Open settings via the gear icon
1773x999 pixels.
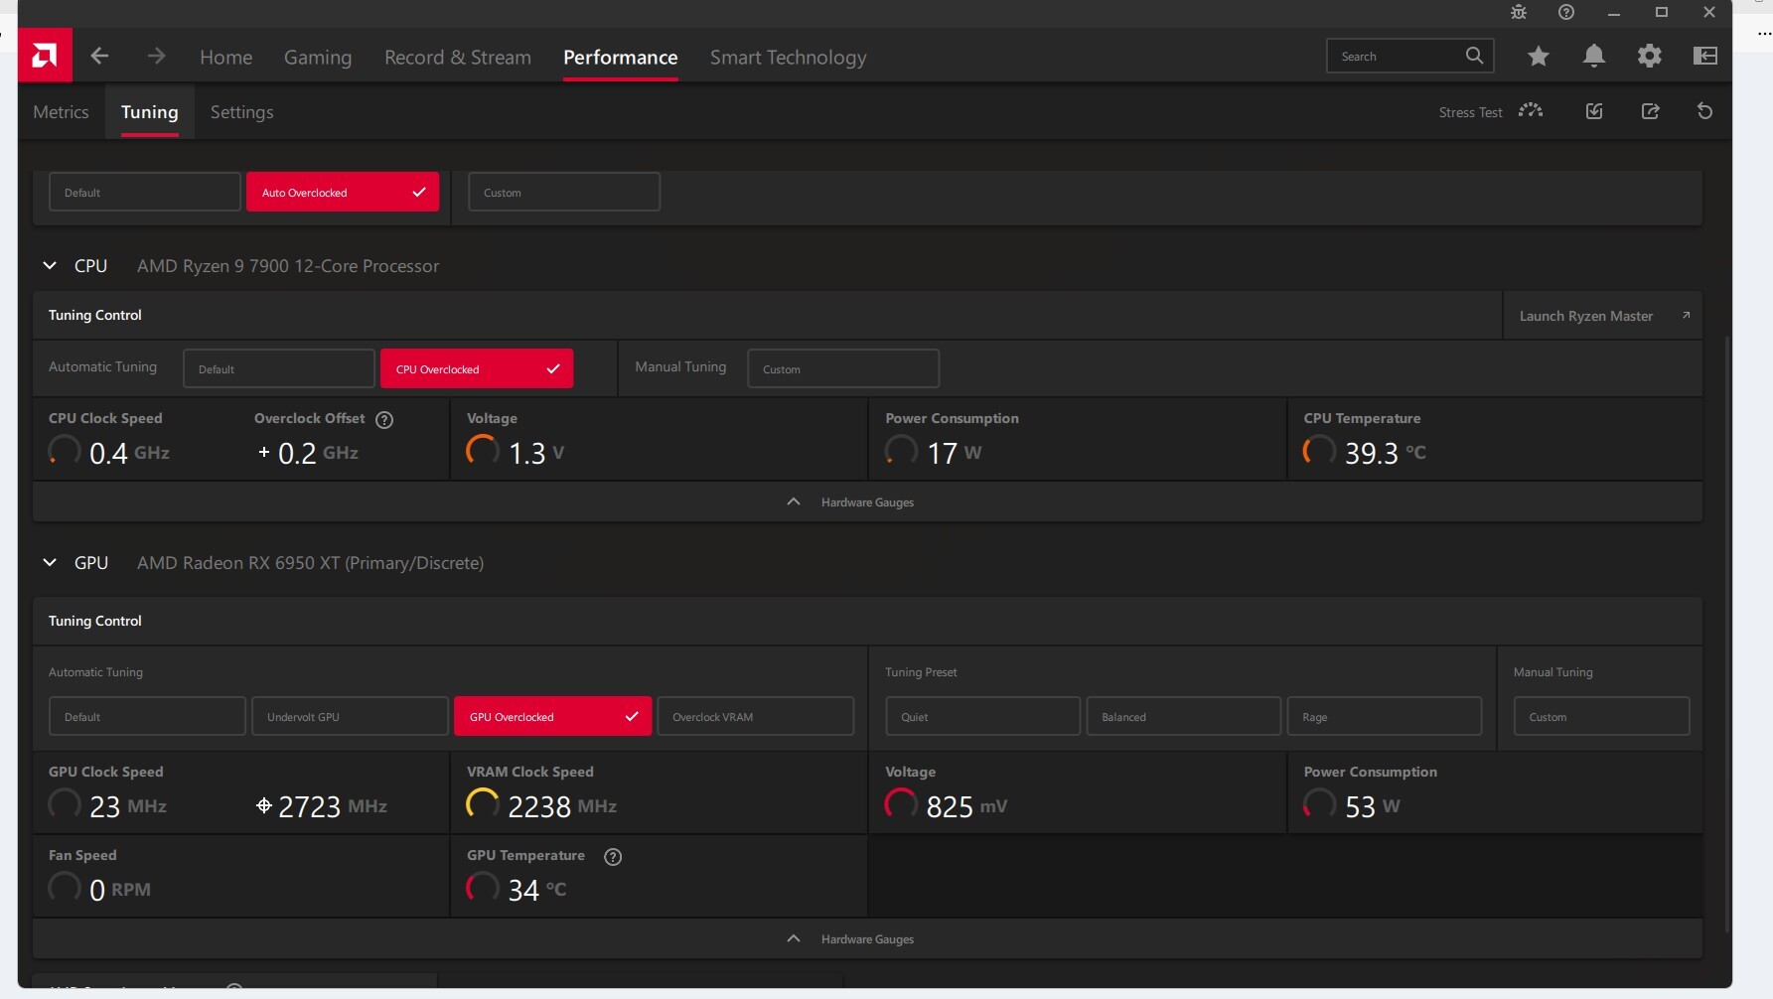click(1649, 57)
